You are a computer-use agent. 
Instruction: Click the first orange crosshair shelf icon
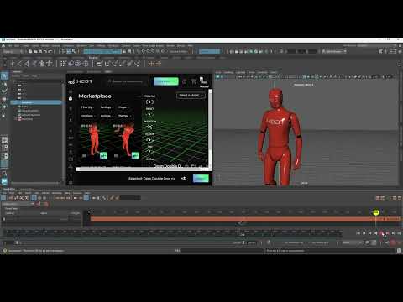click(x=151, y=64)
